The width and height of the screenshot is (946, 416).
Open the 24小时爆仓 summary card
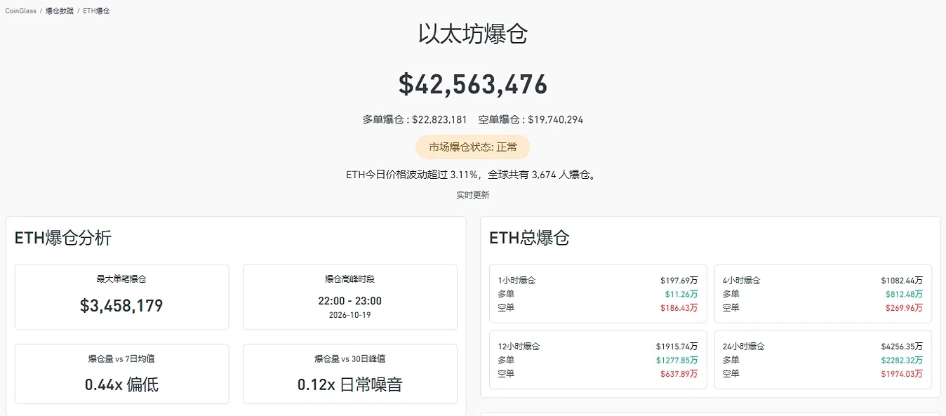click(823, 360)
